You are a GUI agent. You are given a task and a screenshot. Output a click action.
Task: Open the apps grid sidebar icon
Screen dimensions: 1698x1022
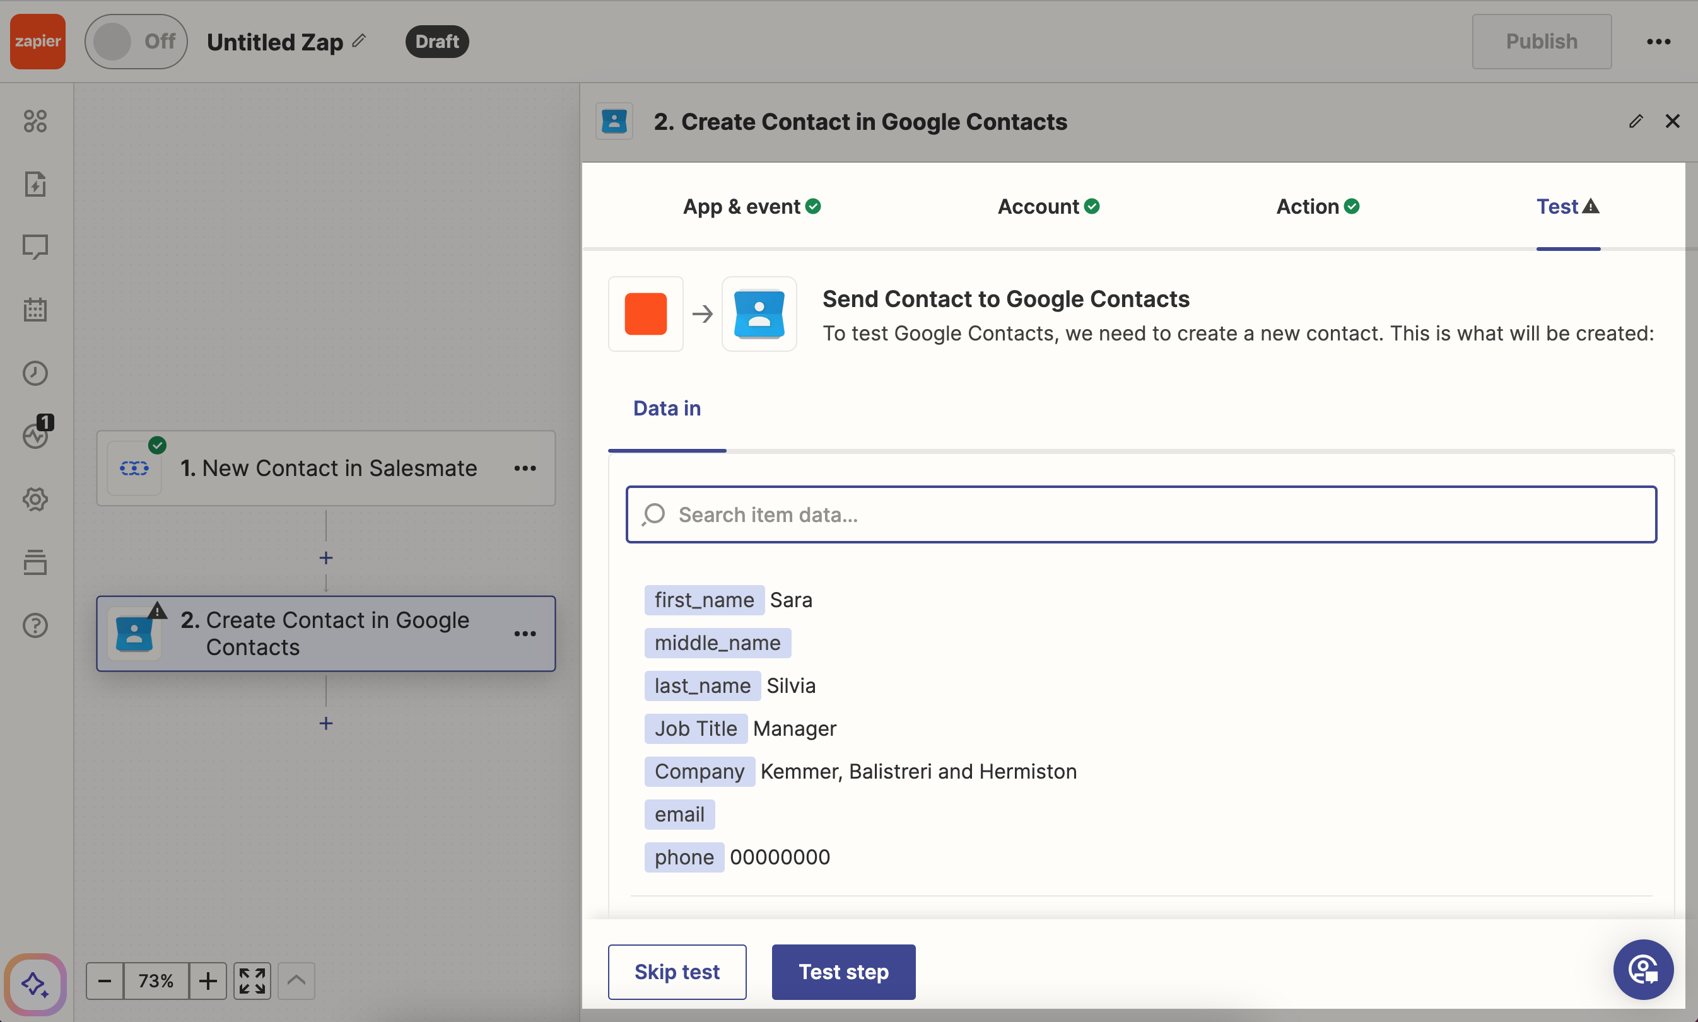35,121
